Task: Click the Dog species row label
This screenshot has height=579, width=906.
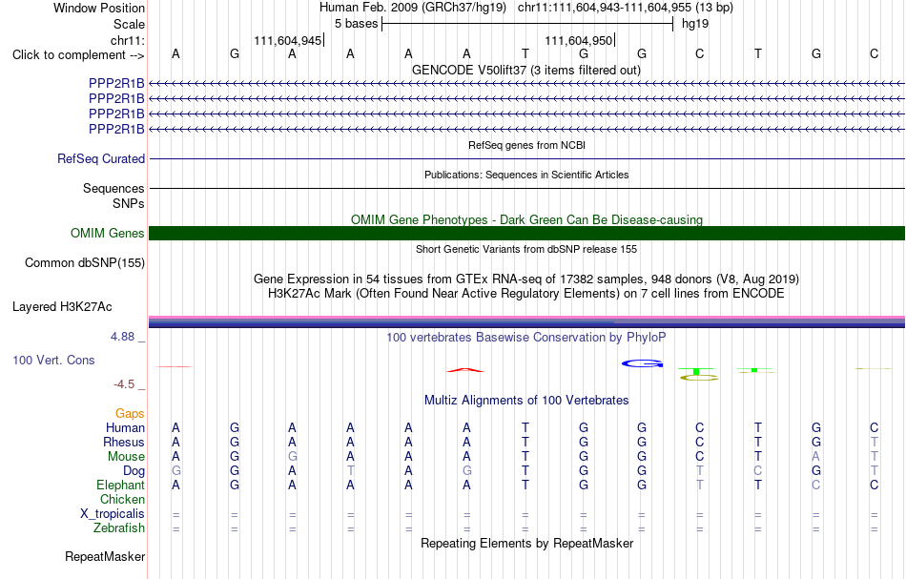Action: 134,471
